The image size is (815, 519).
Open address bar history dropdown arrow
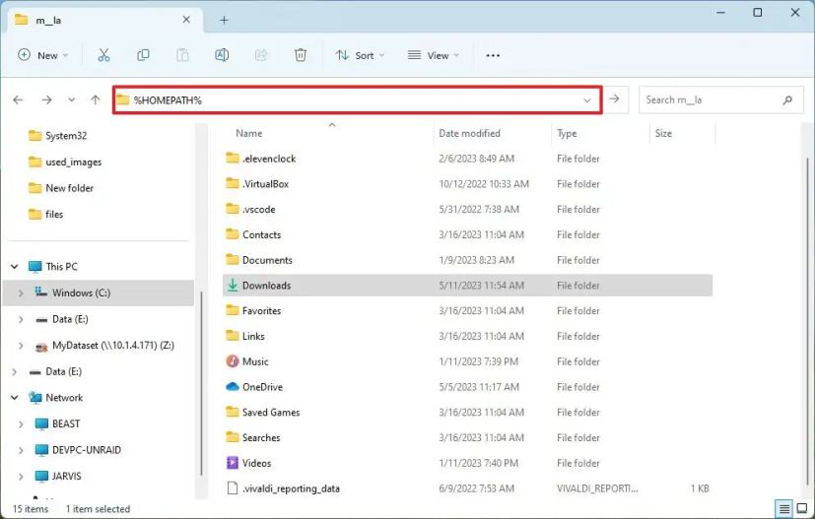pyautogui.click(x=586, y=99)
